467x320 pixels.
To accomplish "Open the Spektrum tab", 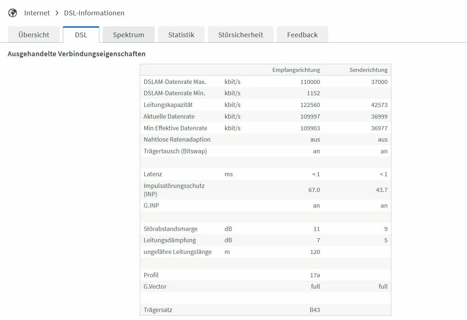I will [129, 35].
